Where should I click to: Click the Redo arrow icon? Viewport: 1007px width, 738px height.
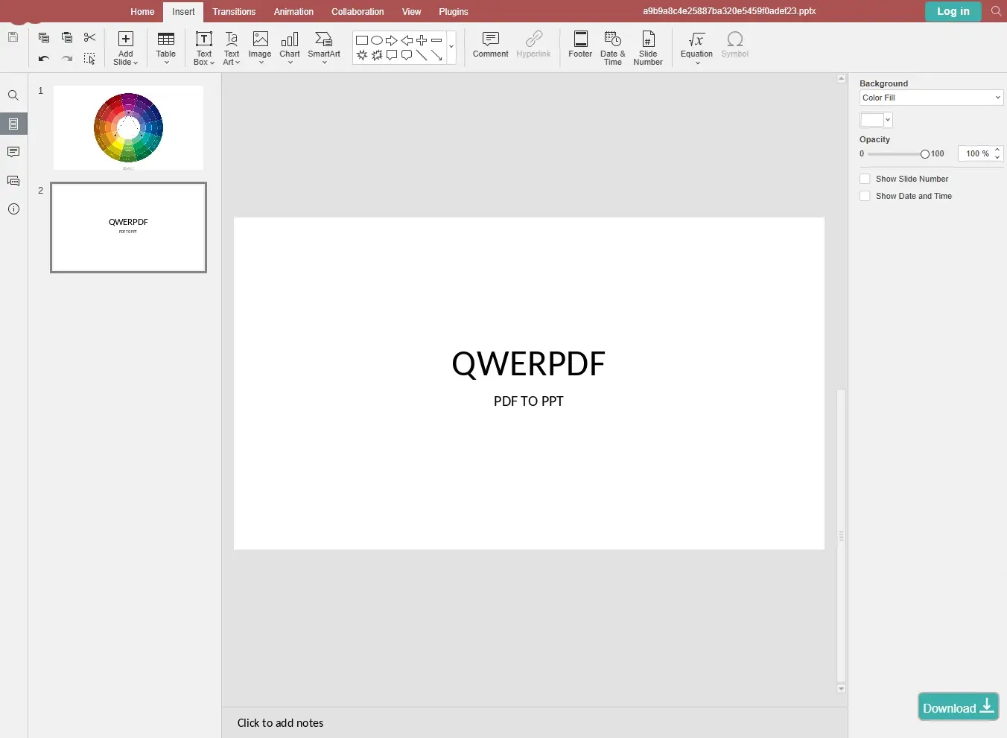pos(67,58)
